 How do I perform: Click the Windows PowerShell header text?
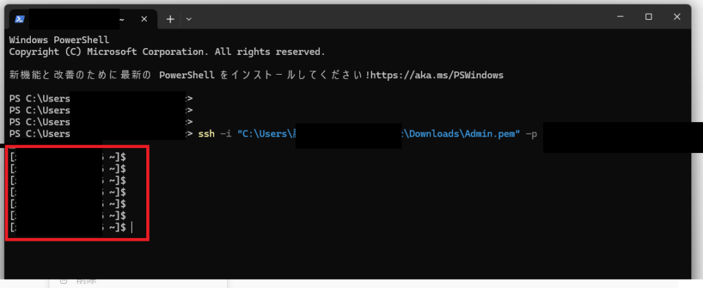(x=59, y=40)
